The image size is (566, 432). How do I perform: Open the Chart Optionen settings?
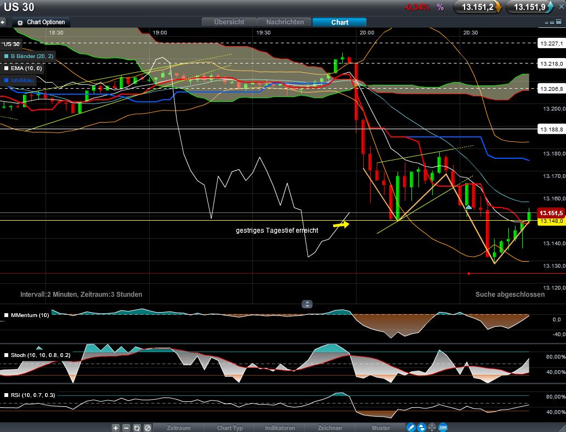tap(41, 22)
